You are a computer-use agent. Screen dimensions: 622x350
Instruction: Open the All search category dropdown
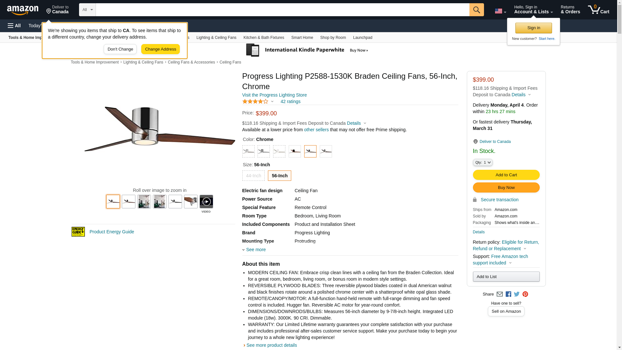point(87,10)
